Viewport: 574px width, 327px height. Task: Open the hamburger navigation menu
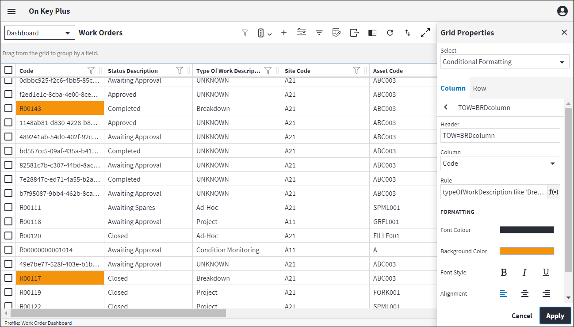click(11, 11)
